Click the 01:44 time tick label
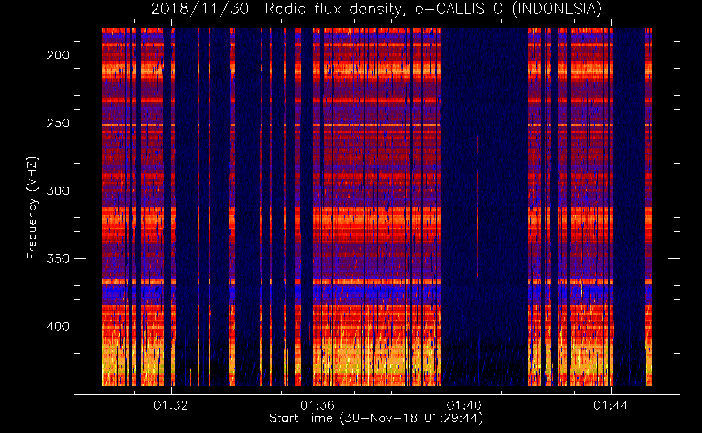This screenshot has width=702, height=433. coord(611,406)
